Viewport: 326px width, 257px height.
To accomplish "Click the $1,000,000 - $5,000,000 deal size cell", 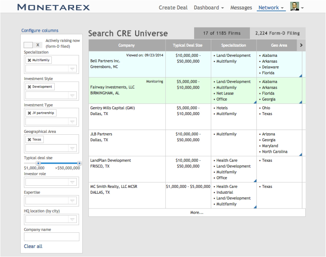I will pos(188,186).
